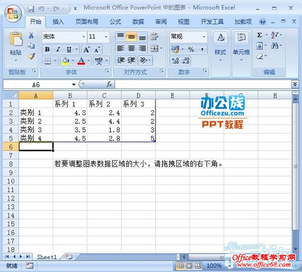Toggle bold formatting
The width and height of the screenshot is (302, 272).
(x=47, y=49)
